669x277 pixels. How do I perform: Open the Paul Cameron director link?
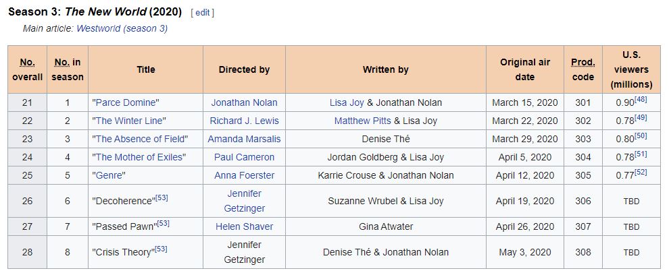244,157
